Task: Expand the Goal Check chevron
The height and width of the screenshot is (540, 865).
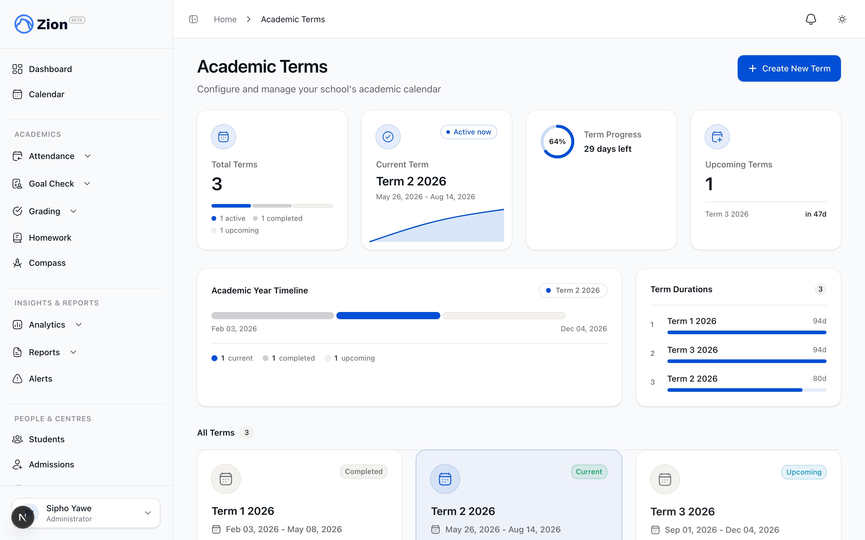Action: click(87, 184)
